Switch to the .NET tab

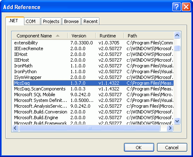click(x=15, y=21)
